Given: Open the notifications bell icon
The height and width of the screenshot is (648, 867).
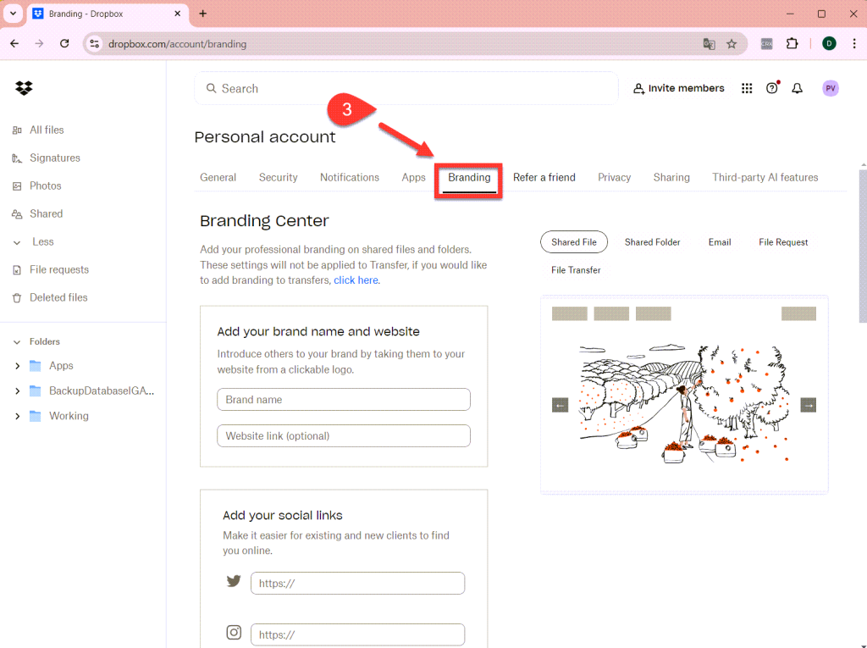Looking at the screenshot, I should [798, 89].
